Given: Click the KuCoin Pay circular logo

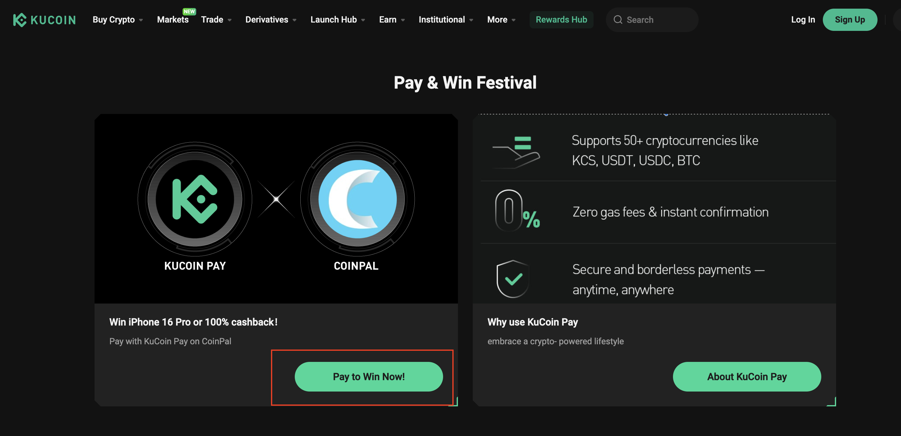Looking at the screenshot, I should (195, 199).
